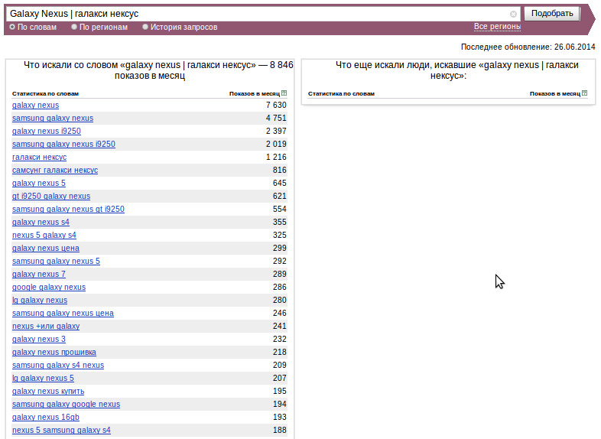Select the История запросов radio button

point(145,27)
